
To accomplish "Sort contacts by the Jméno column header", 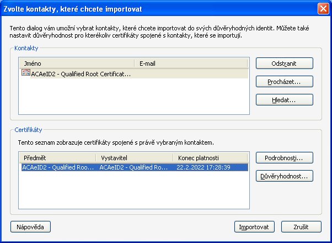I will tap(77, 64).
